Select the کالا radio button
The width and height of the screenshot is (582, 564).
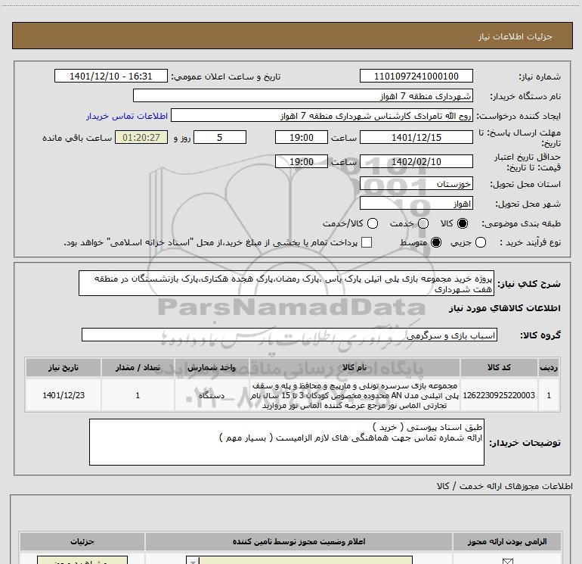pos(463,223)
